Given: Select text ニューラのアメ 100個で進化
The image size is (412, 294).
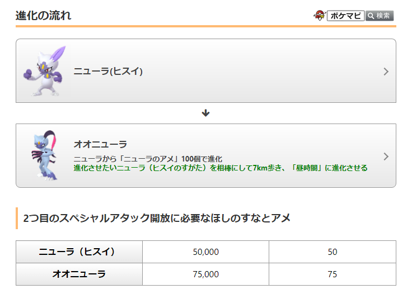Looking at the screenshot, I should [148, 159].
